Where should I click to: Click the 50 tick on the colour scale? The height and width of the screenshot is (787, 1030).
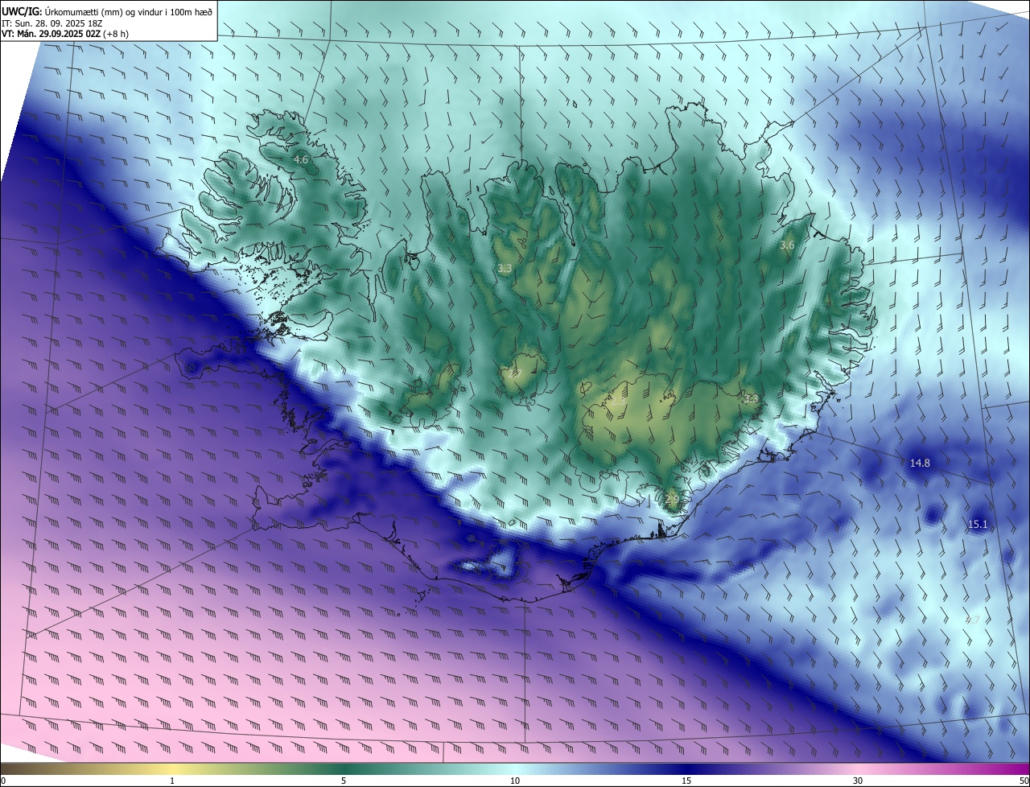(x=1024, y=781)
